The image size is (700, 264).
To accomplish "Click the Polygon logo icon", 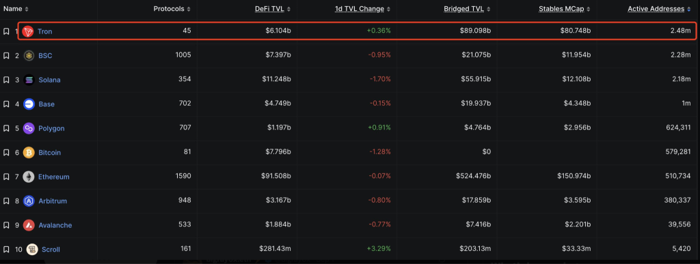I will pos(29,128).
